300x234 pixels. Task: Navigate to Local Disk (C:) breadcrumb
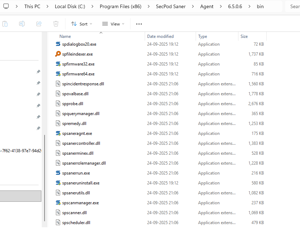click(70, 6)
